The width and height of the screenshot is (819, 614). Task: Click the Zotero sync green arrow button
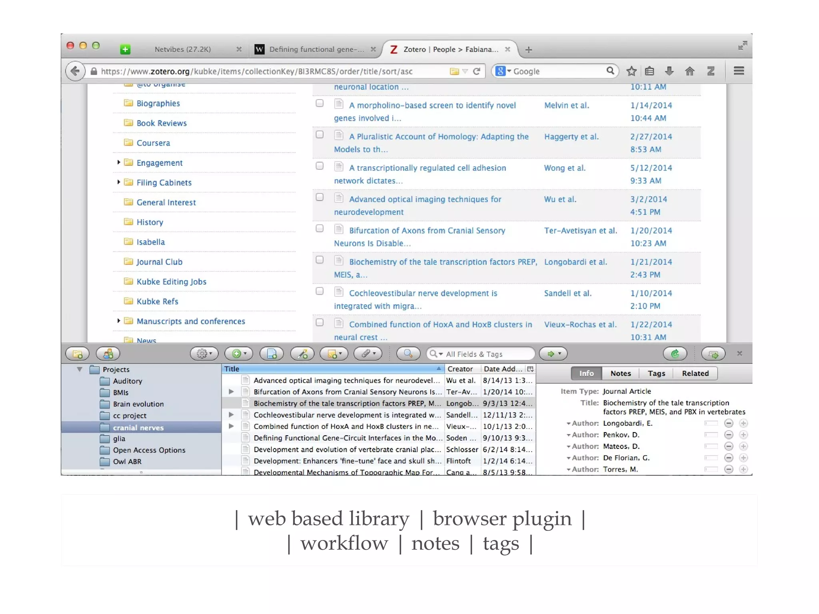[675, 354]
